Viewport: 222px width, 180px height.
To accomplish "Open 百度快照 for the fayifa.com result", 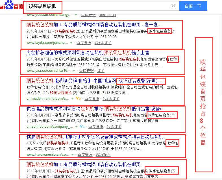I will (84, 43).
